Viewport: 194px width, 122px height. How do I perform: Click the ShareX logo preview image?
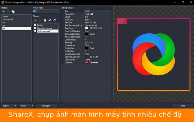pyautogui.click(x=154, y=54)
